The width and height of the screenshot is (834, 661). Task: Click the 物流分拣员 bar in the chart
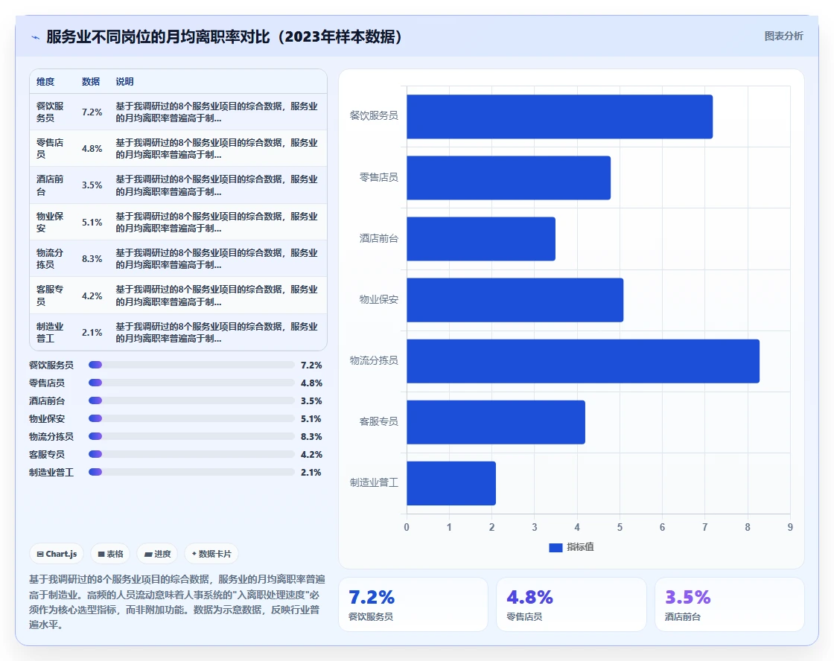pos(583,361)
